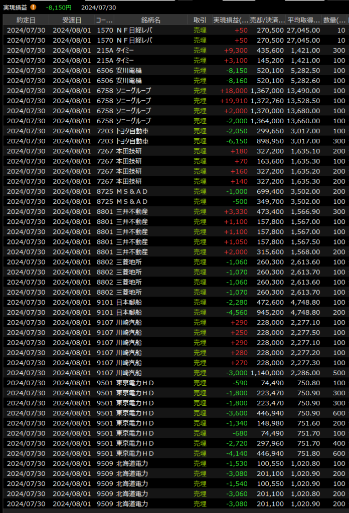Select the MS&AD row showing -500
349x513 pixels.
tap(174, 201)
